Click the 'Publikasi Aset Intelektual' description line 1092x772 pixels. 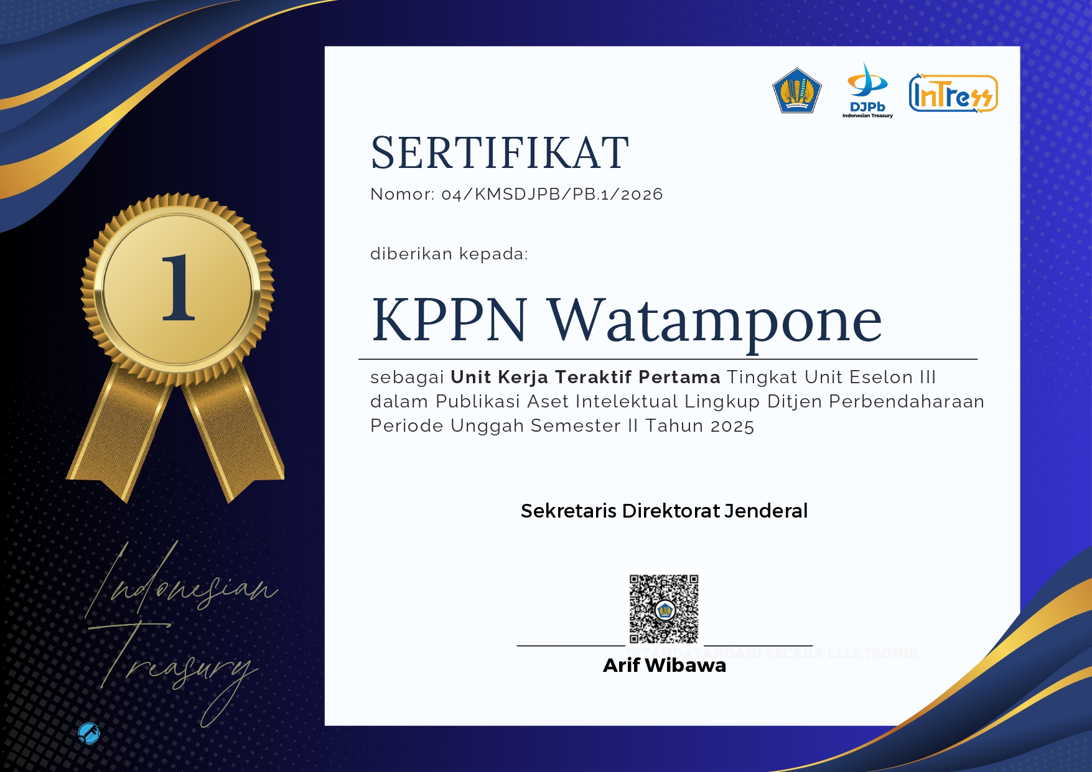tap(677, 401)
